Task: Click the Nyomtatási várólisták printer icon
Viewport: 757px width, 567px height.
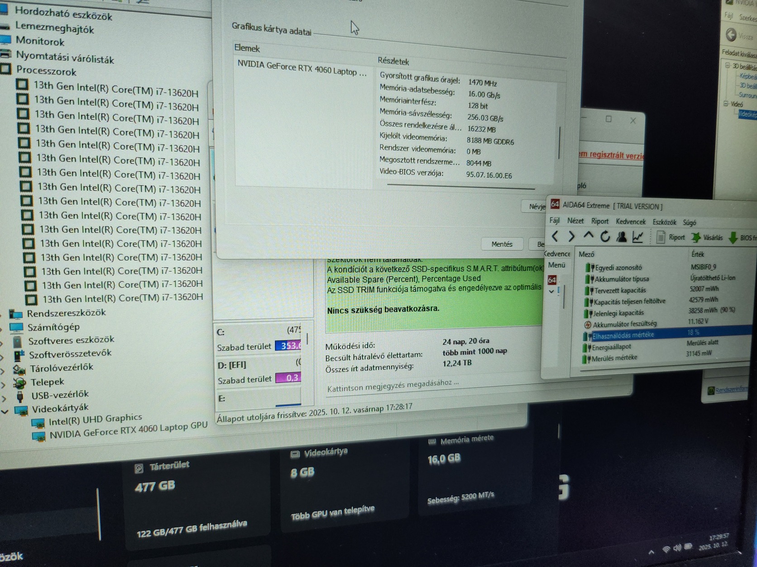Action: pyautogui.click(x=5, y=54)
